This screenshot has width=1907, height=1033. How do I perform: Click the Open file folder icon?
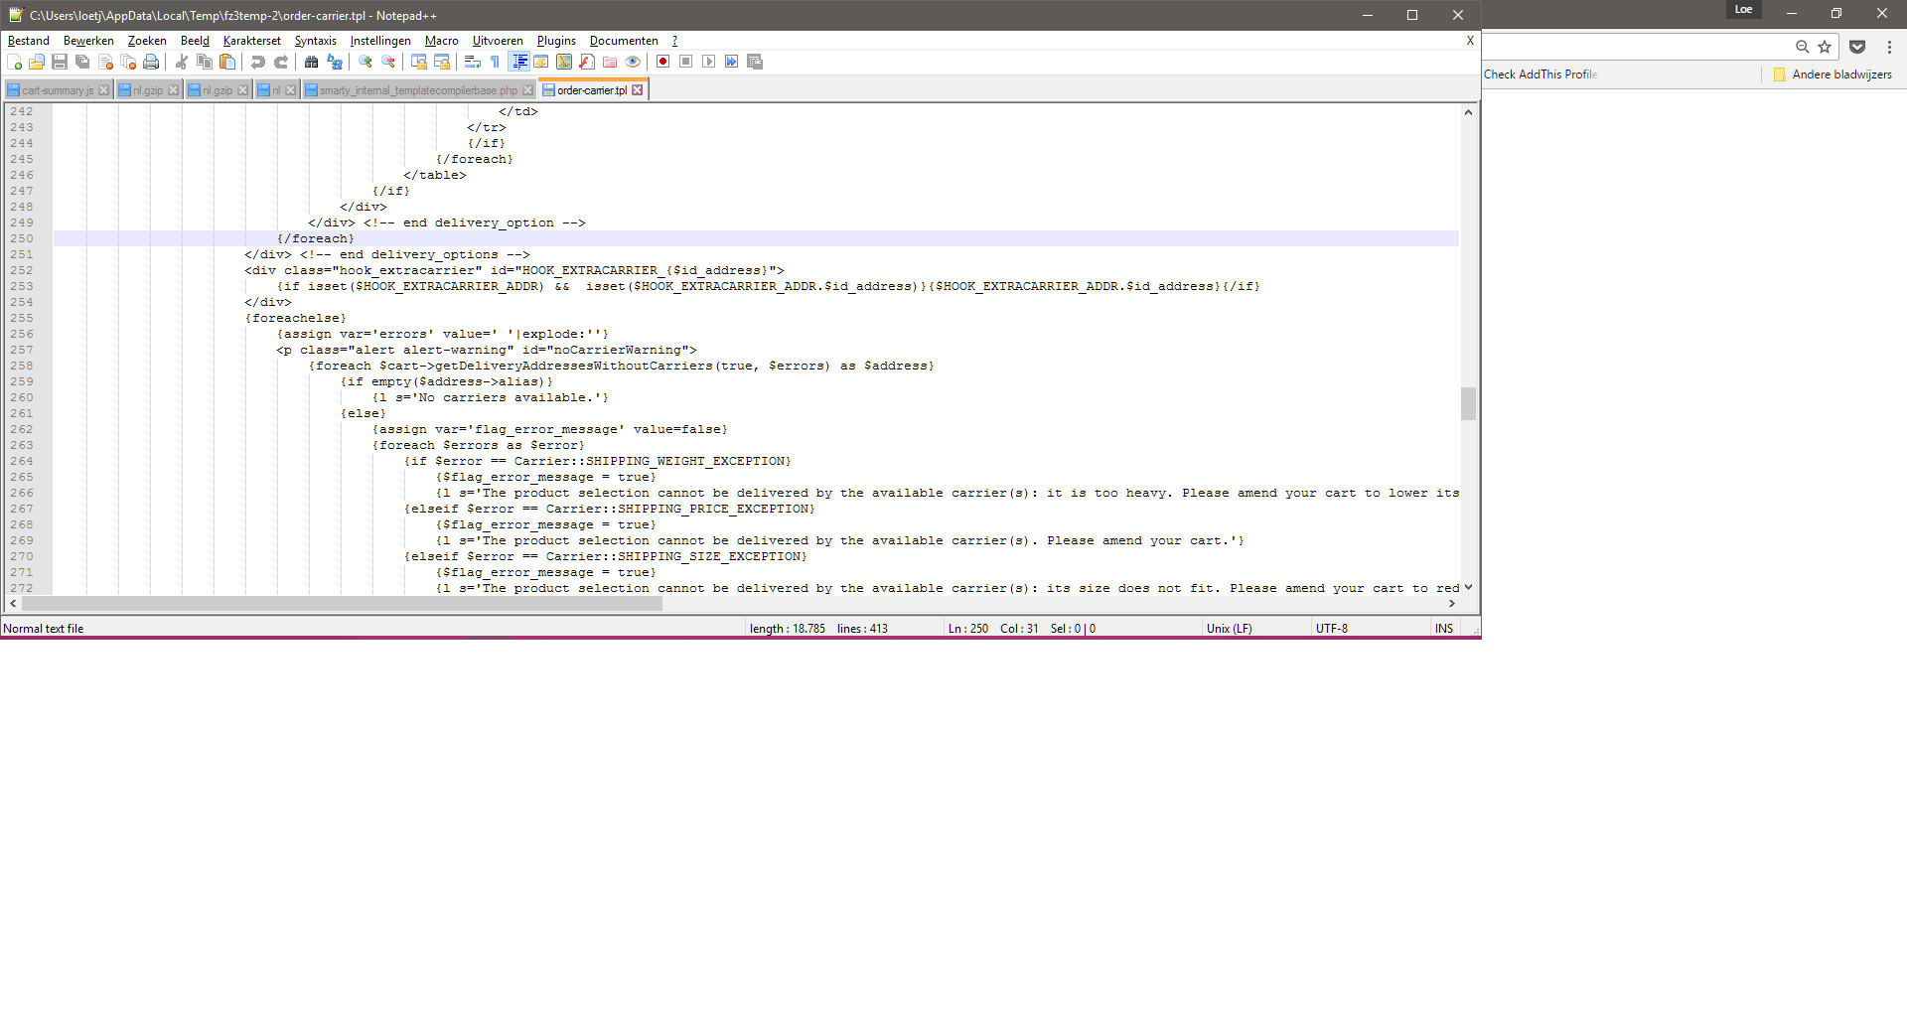pyautogui.click(x=37, y=62)
